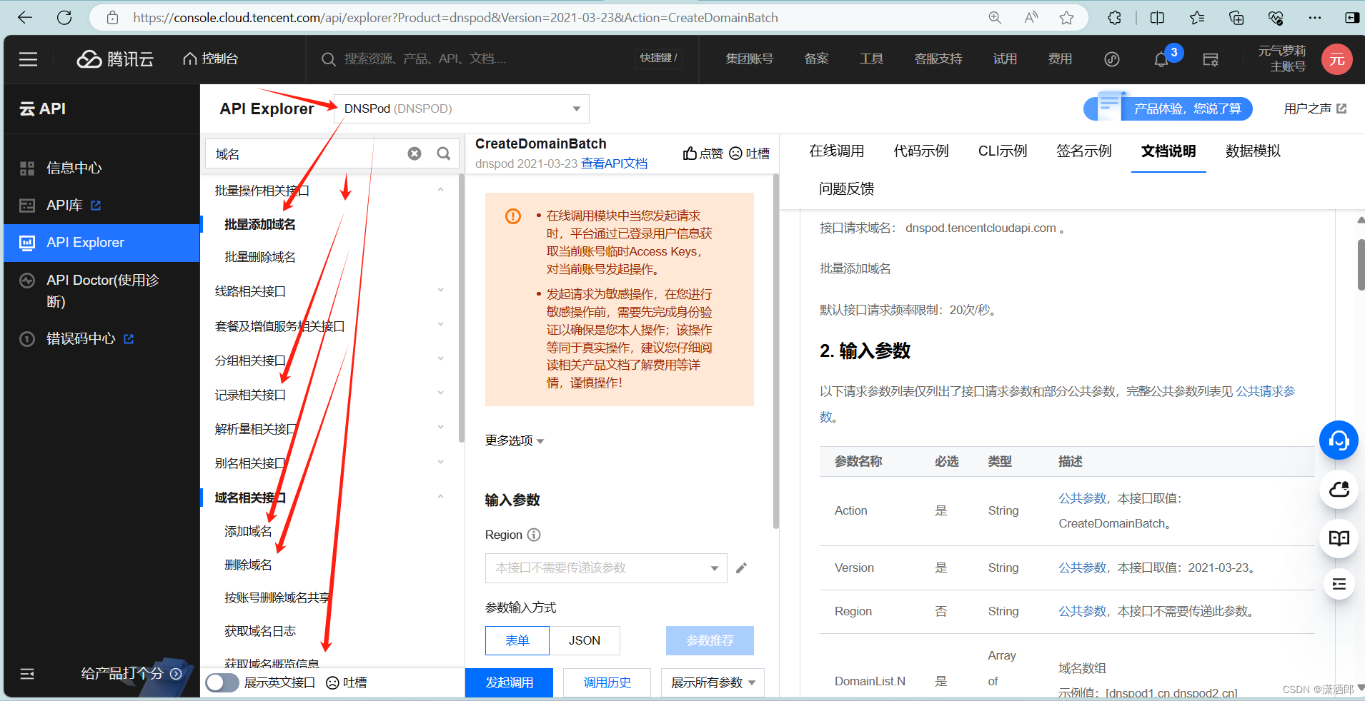This screenshot has height=701, width=1365.
Task: Click the 发起调用 button
Action: click(x=509, y=682)
